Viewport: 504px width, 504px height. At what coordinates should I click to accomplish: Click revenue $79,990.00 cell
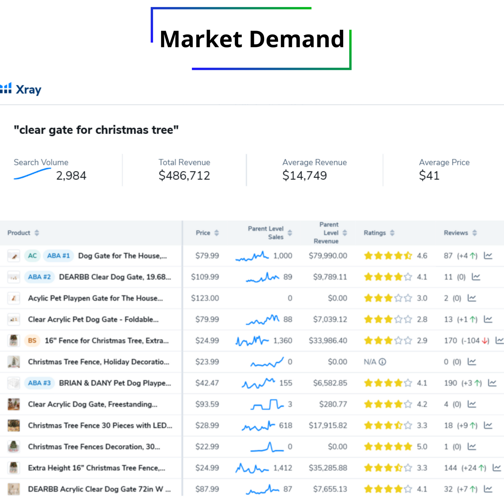pyautogui.click(x=328, y=256)
